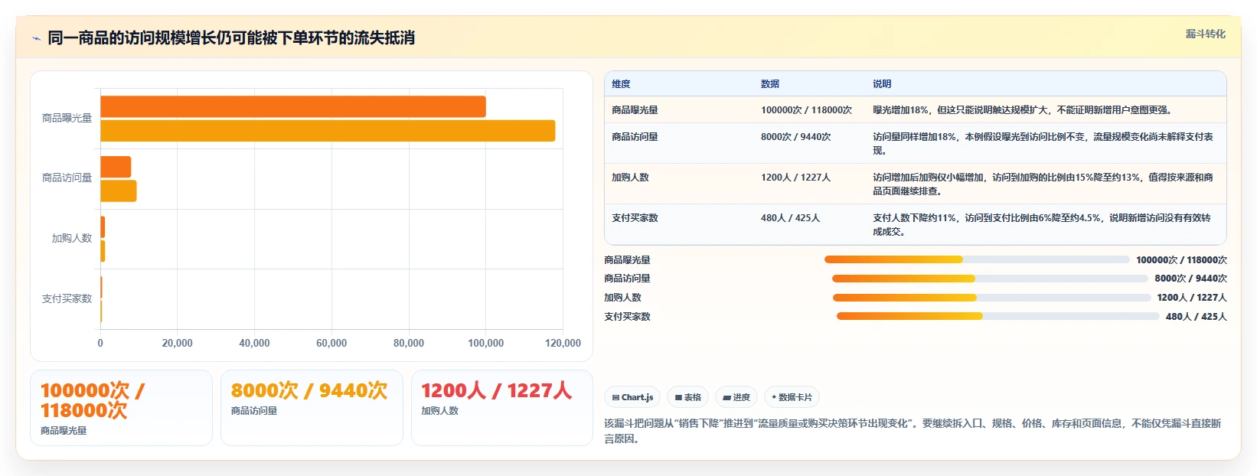
Task: Click the 支付买家数 label in the progress list
Action: tap(627, 317)
